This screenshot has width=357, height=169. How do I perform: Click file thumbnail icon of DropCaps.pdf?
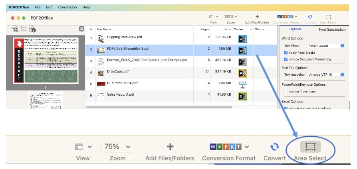pyautogui.click(x=101, y=73)
